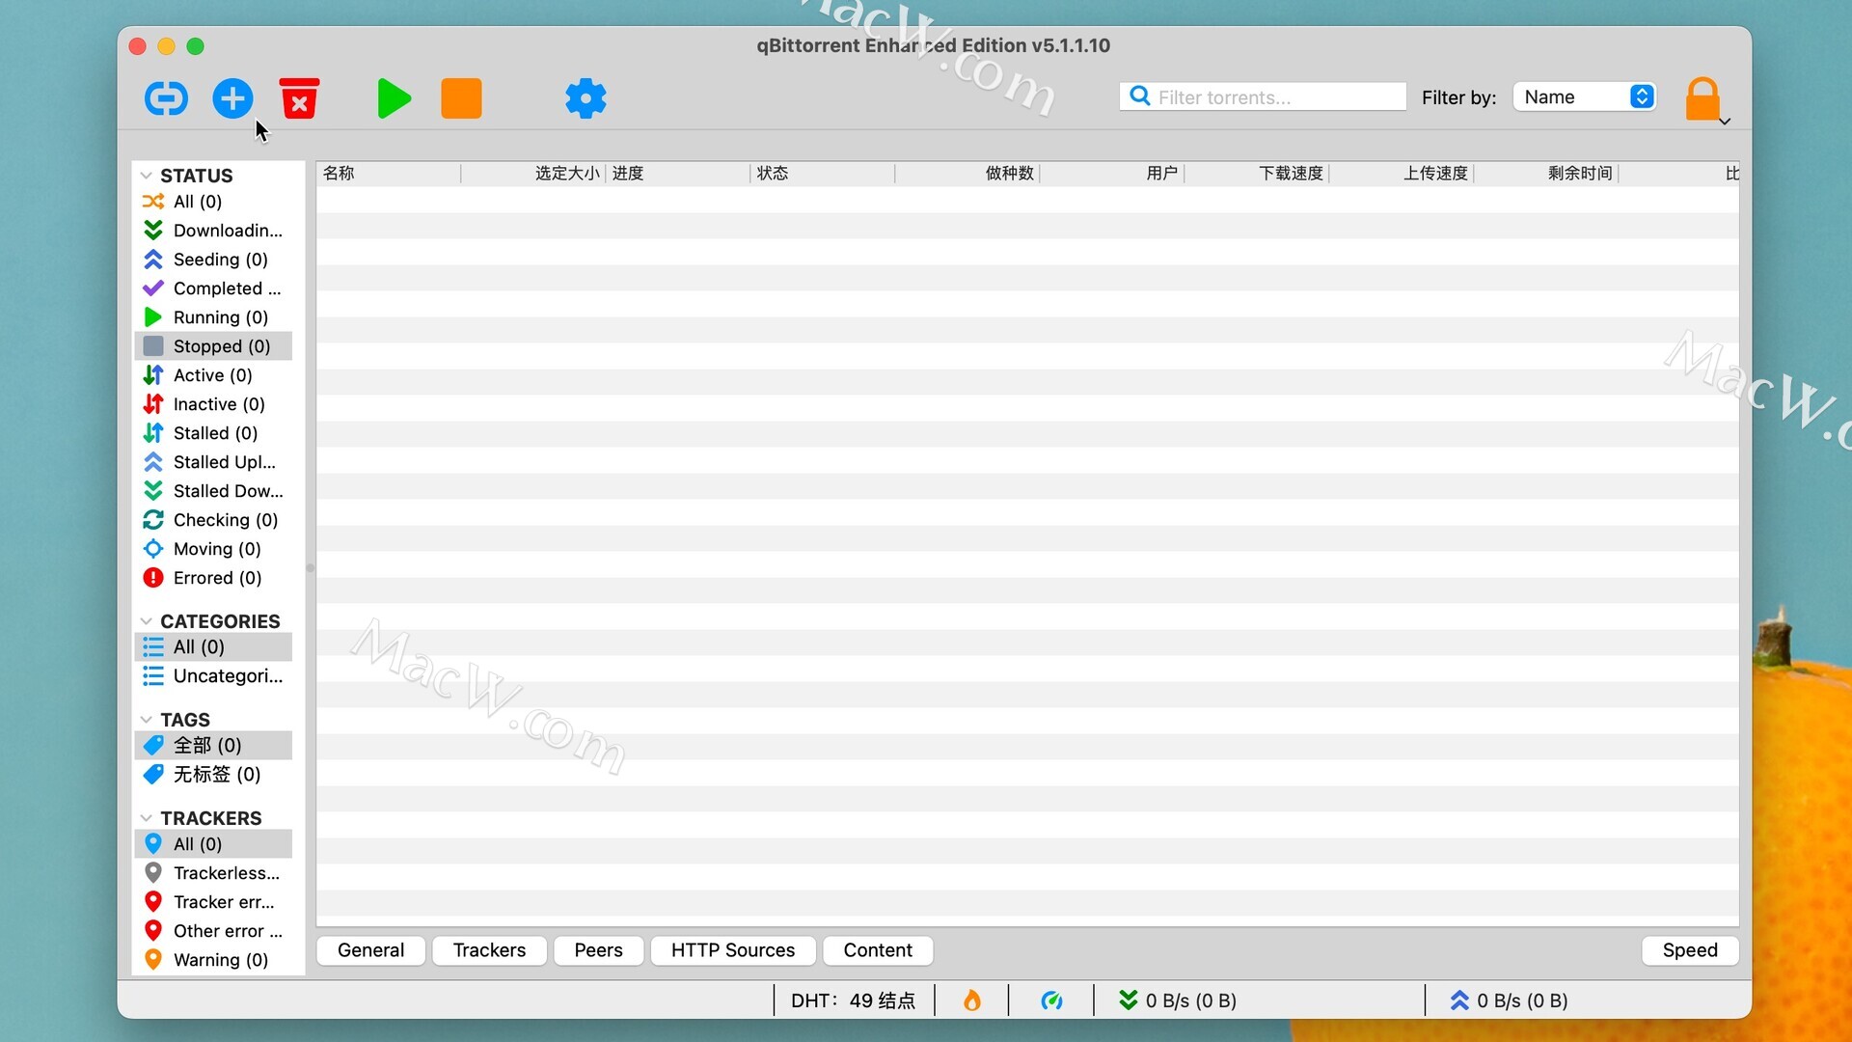Viewport: 1852px width, 1042px height.
Task: Sort by the 选定大小 column header
Action: [x=533, y=174]
